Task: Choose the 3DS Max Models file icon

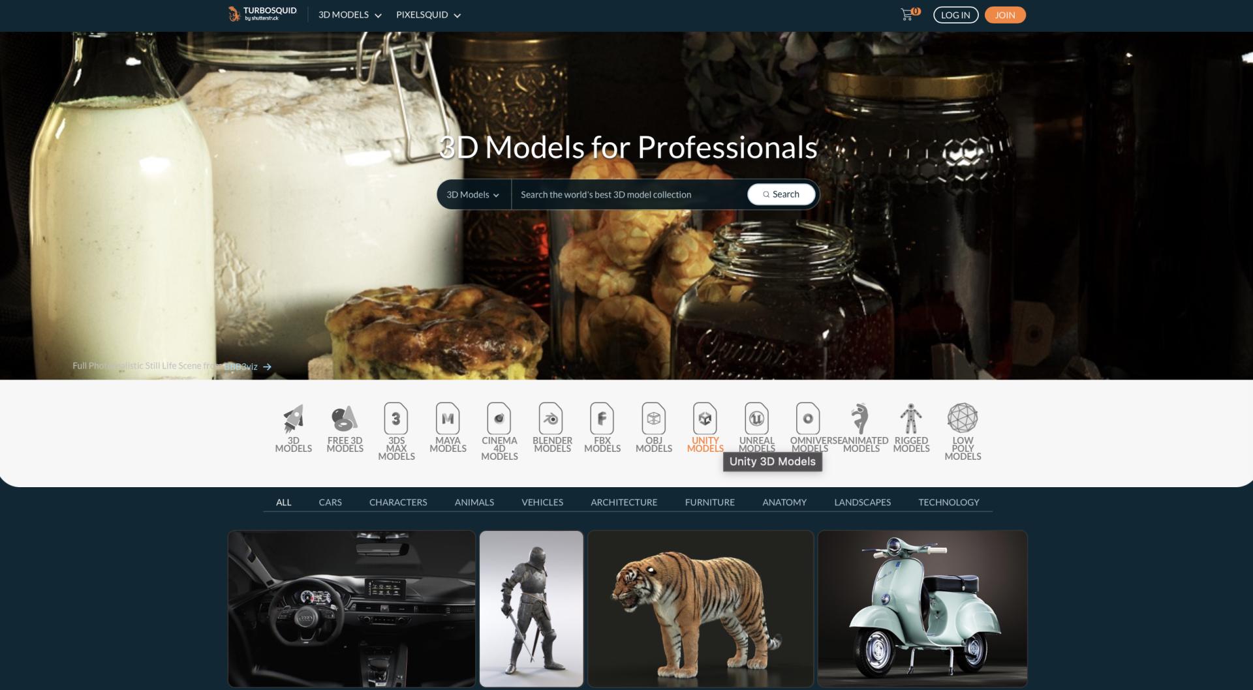Action: (x=396, y=418)
